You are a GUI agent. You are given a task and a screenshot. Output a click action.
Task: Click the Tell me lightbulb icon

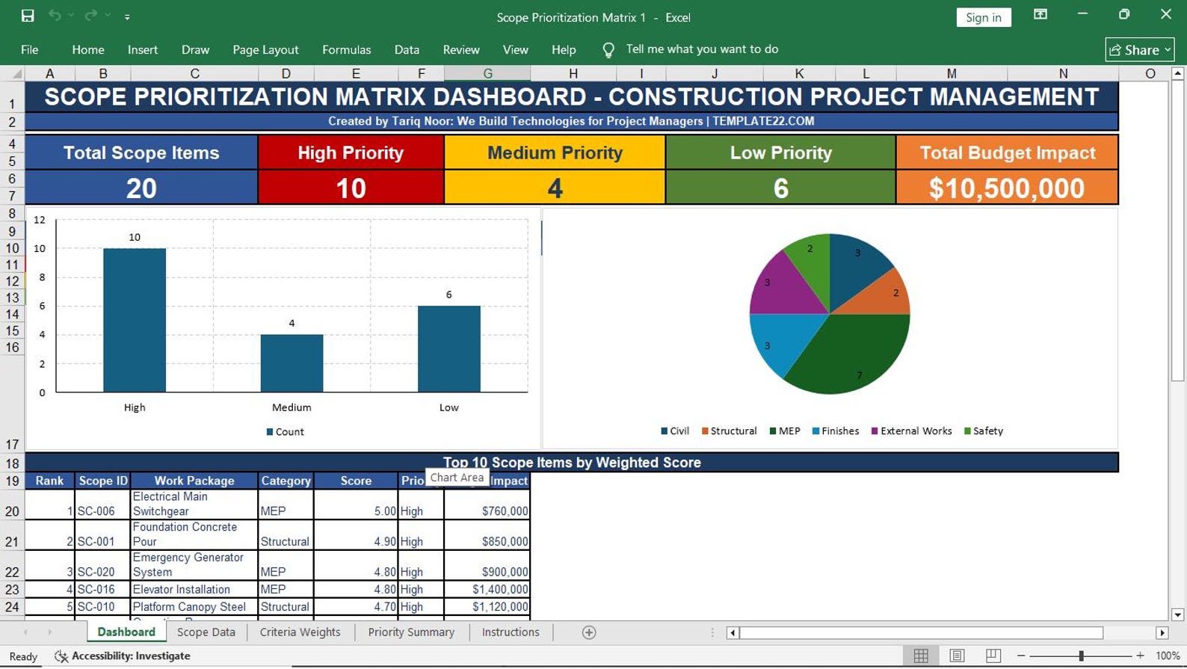tap(608, 50)
